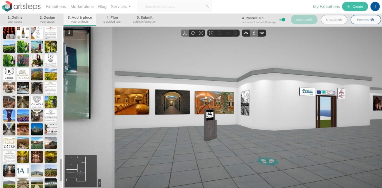Screen dimensions: 382x188
Task: Click the Unpublish button
Action: (x=334, y=20)
